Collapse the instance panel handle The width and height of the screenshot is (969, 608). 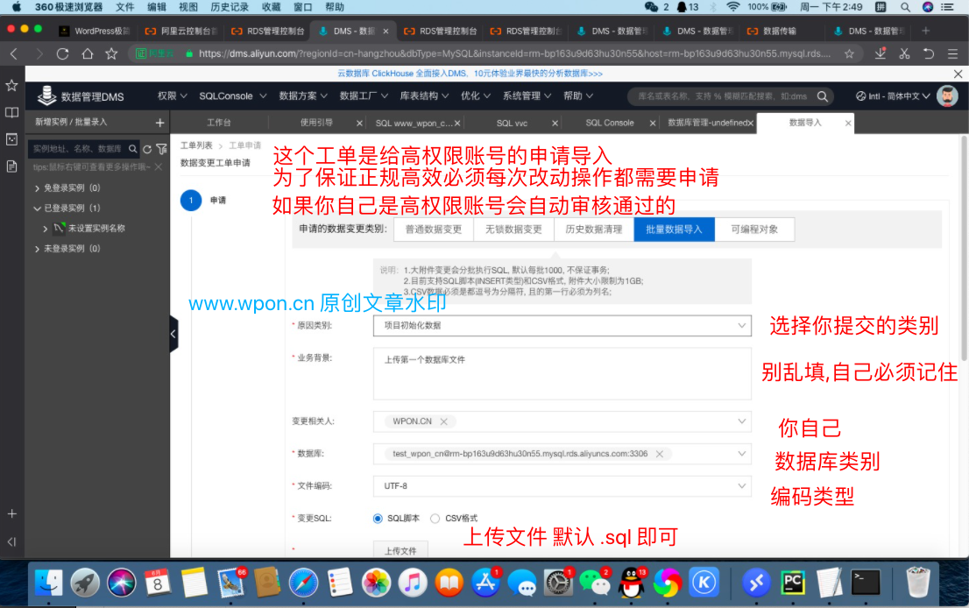coord(173,334)
